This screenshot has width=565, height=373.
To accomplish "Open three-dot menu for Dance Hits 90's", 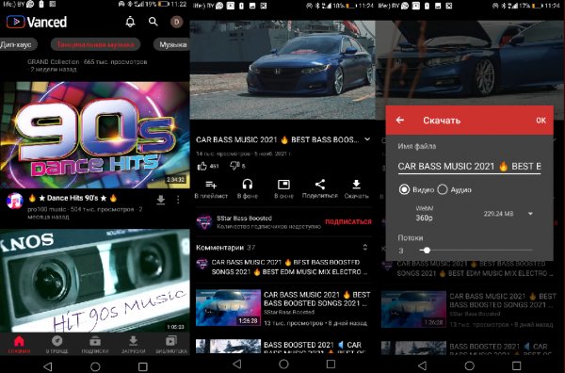I will tap(178, 200).
